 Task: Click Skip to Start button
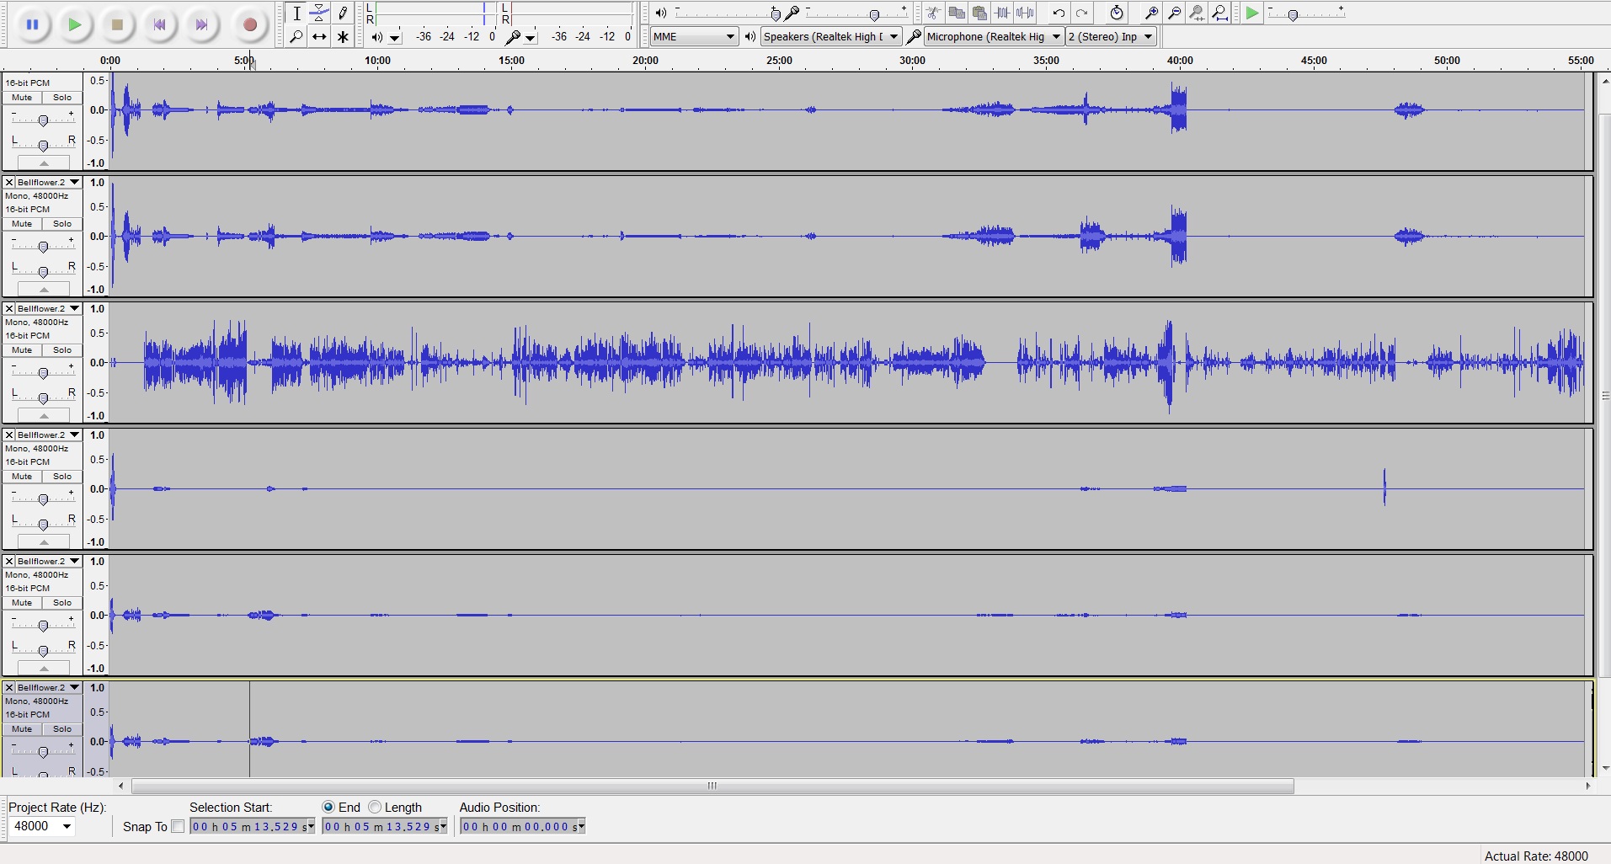point(159,25)
